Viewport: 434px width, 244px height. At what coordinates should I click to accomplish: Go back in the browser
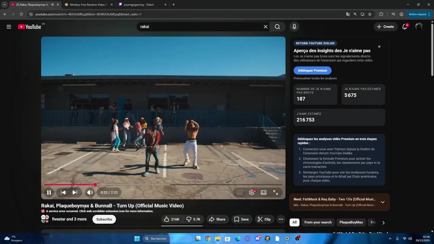[x=5, y=14]
